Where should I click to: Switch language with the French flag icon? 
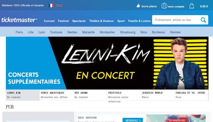click(x=51, y=5)
